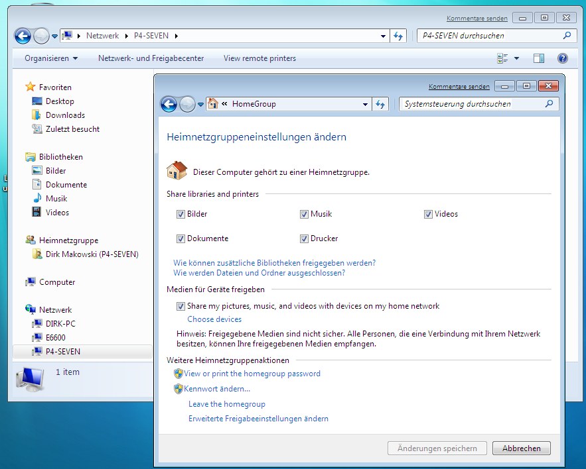Select Netzwerk breadcrumb in address bar
The image size is (586, 469).
102,36
